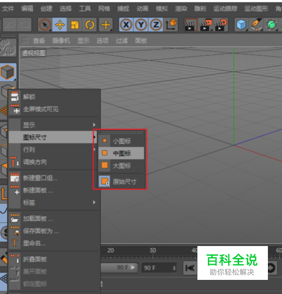The image size is (282, 294).
Task: Click the frame 30 timeline marker
Action: point(153,251)
